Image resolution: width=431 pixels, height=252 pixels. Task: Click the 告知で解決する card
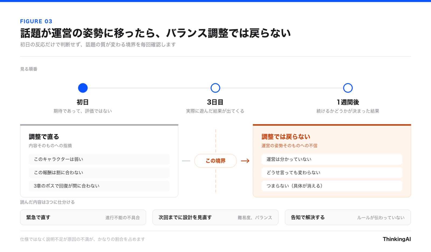[348, 217]
